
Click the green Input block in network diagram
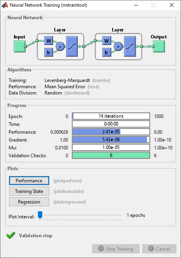click(x=20, y=47)
